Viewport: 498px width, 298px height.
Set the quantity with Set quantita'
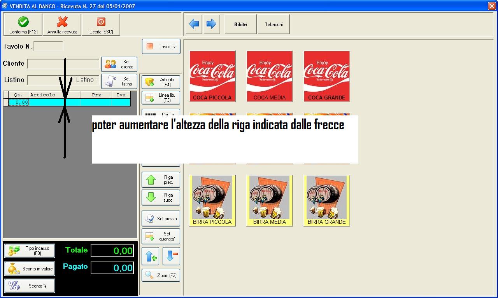(161, 236)
